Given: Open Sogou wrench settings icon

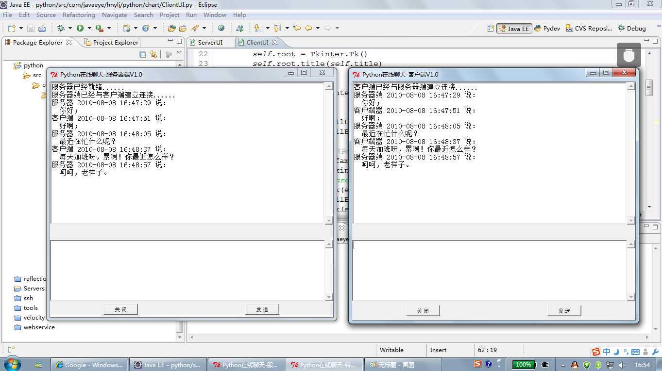Looking at the screenshot, I should [655, 352].
